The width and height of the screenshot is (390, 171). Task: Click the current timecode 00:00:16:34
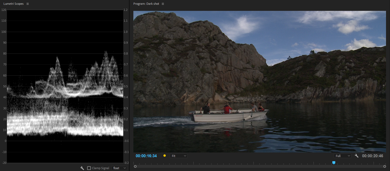click(146, 156)
